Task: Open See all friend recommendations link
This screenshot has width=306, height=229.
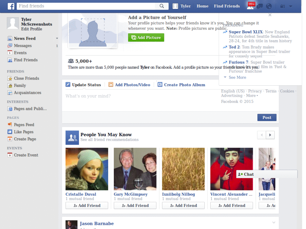Action: coord(109,140)
